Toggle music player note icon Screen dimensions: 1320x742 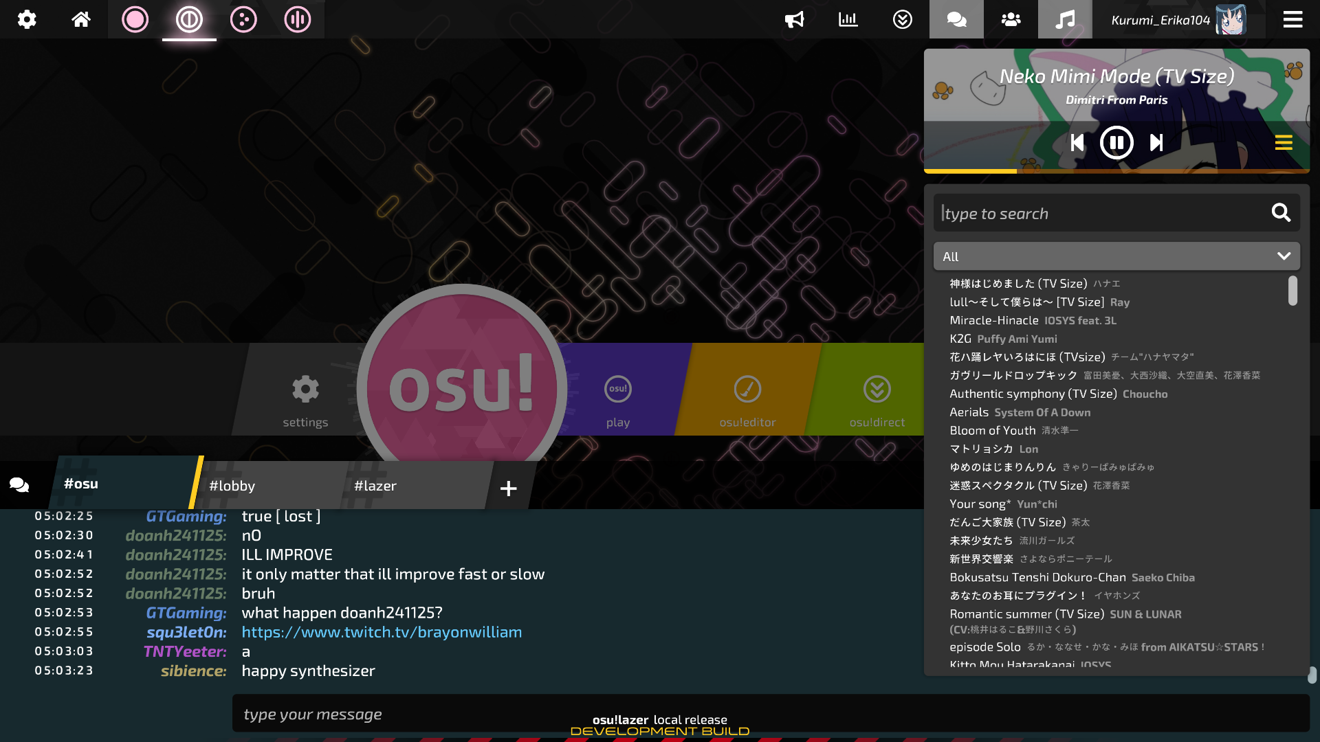1065,19
